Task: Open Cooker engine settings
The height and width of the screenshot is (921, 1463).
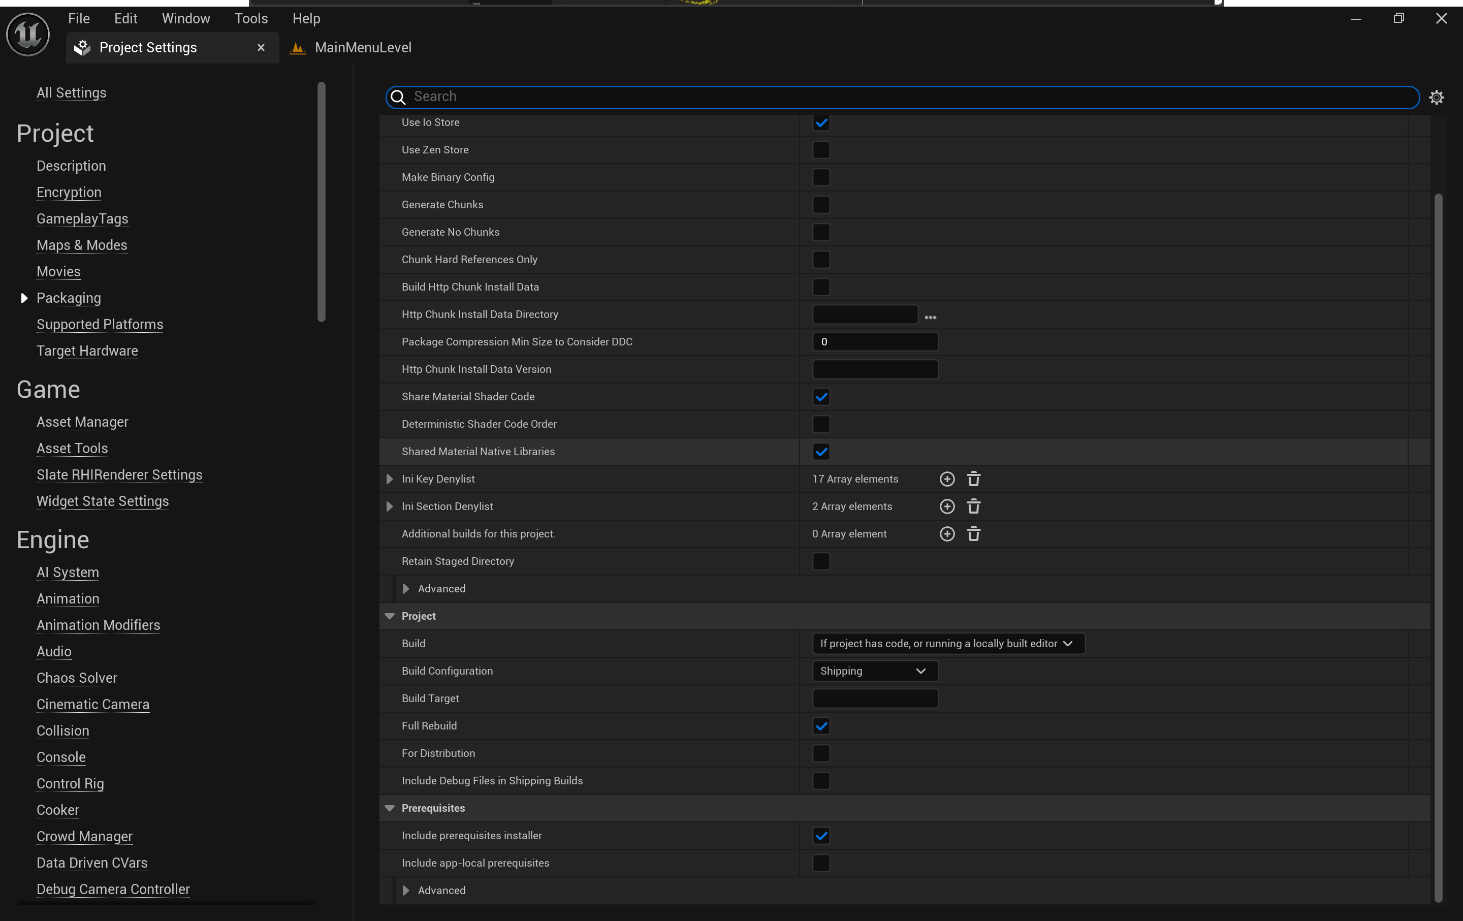Action: 58,810
